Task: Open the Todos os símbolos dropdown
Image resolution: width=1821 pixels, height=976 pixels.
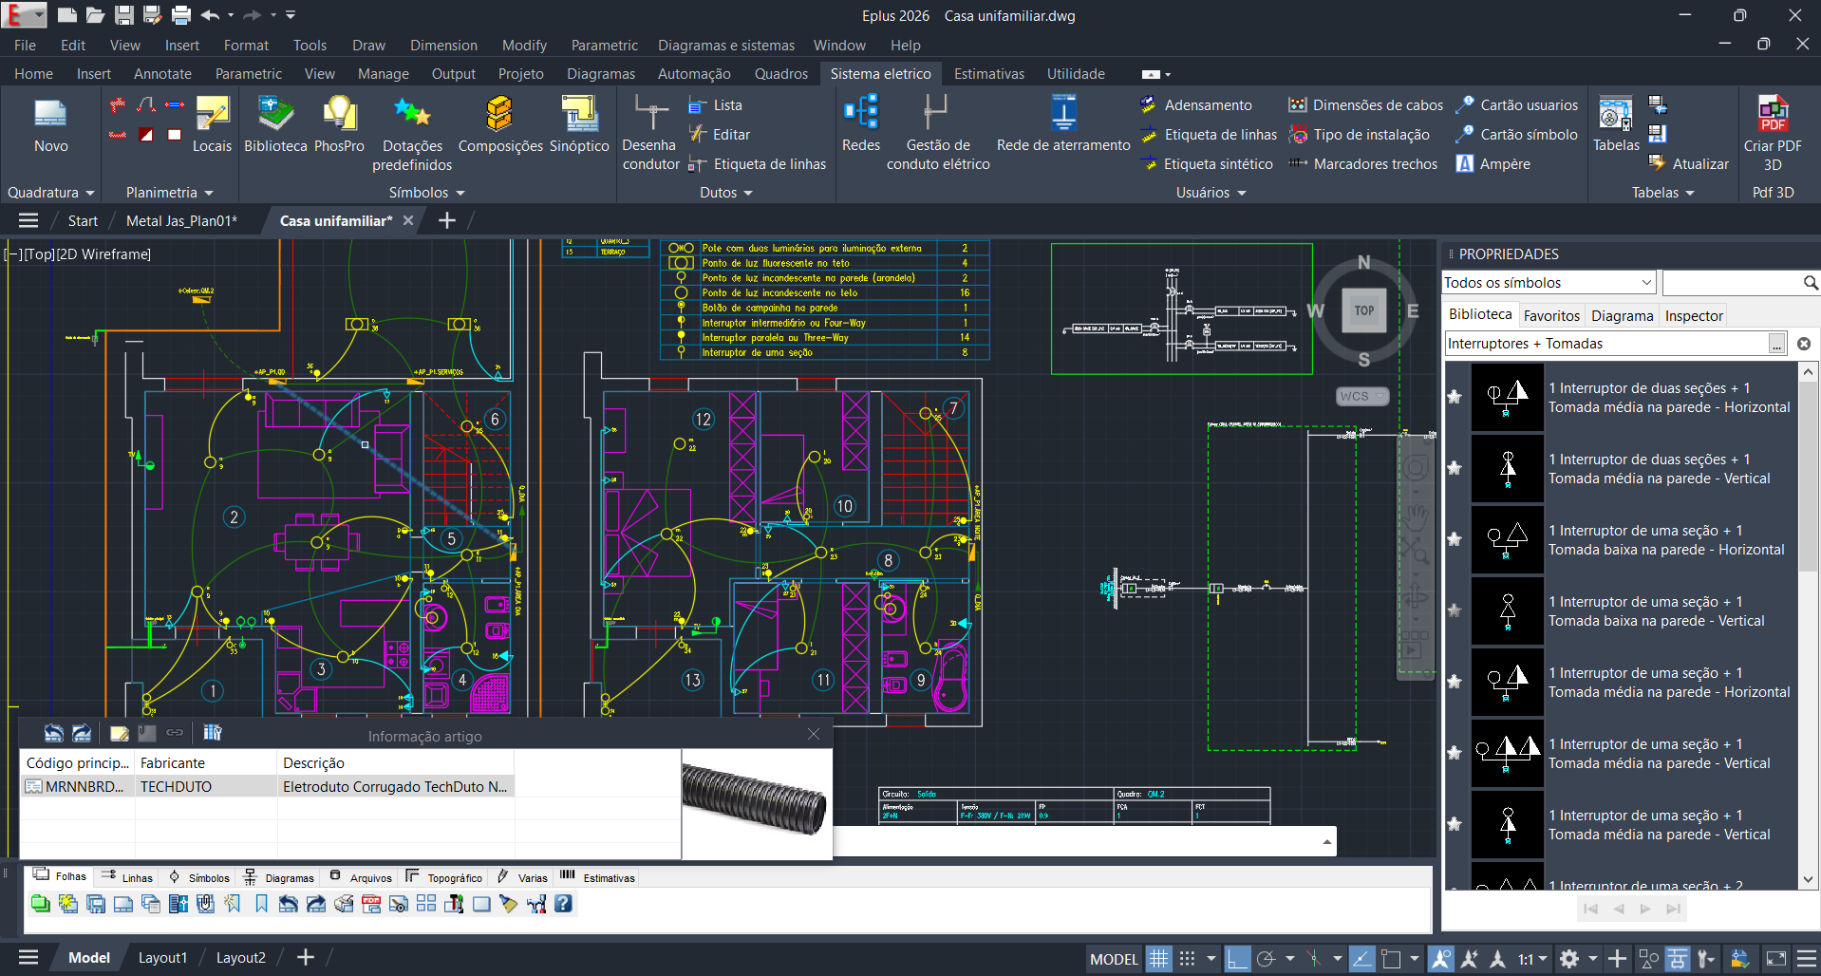Action: [x=1549, y=282]
